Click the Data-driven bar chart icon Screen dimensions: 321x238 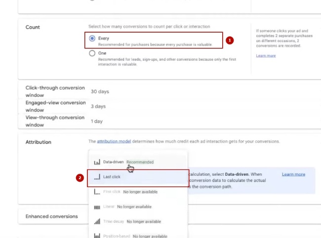coord(97,162)
